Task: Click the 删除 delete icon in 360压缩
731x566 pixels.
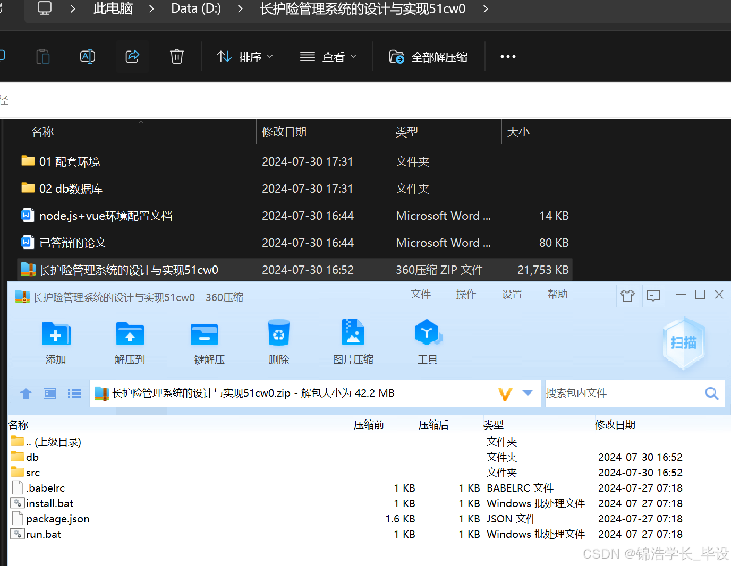Action: (278, 340)
